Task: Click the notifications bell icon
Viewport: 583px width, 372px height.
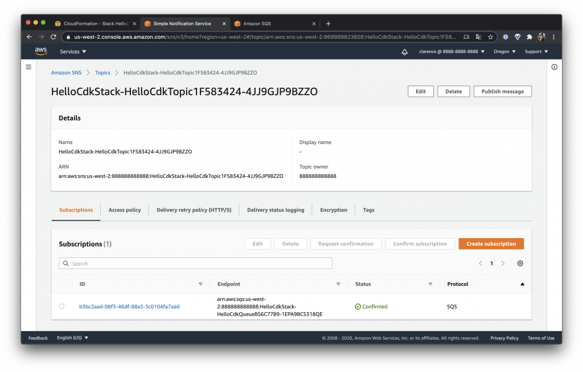Action: click(405, 52)
